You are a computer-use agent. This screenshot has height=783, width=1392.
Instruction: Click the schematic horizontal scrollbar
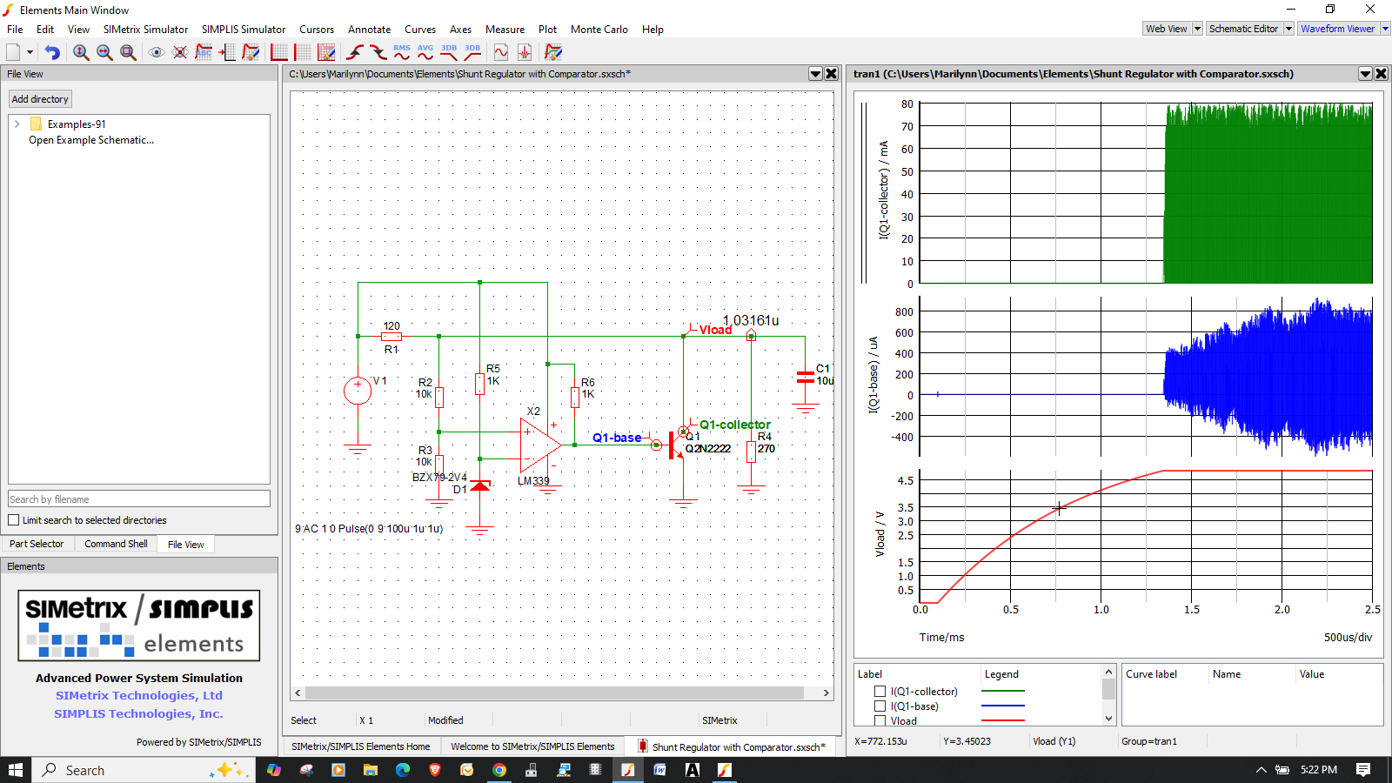pyautogui.click(x=555, y=693)
